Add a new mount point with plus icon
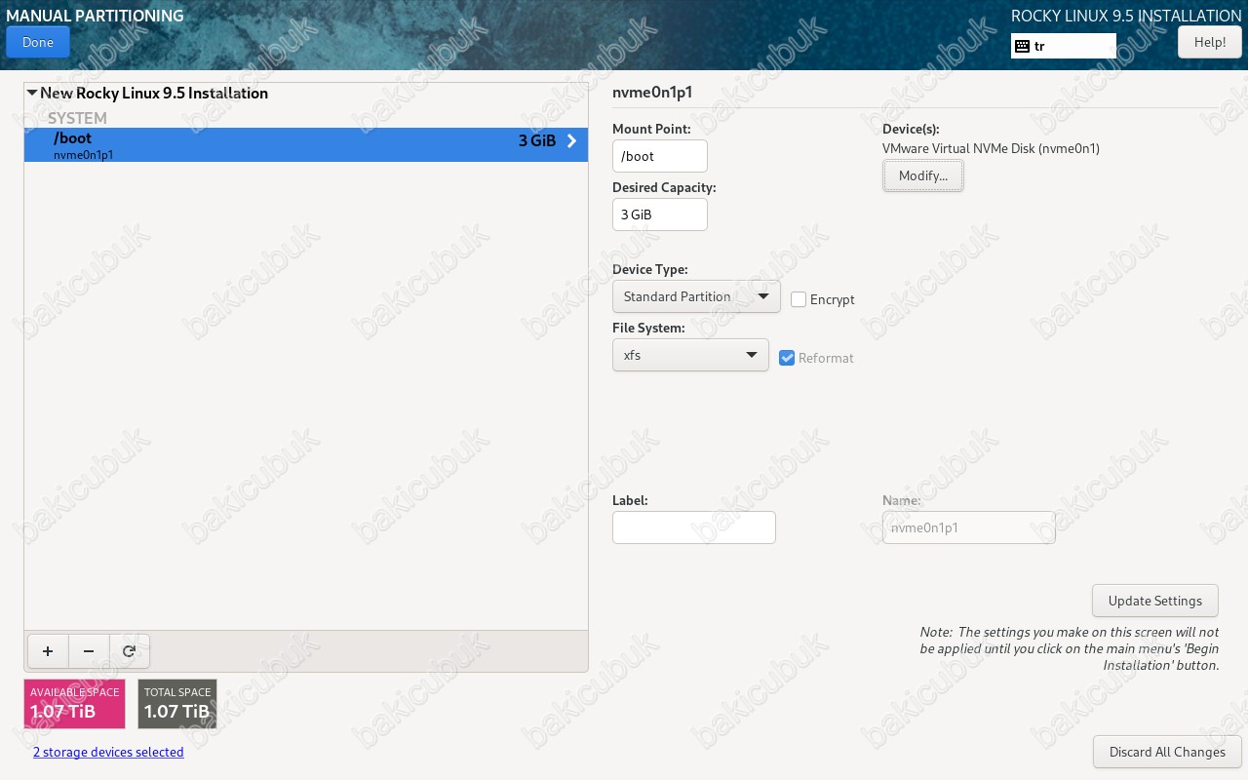This screenshot has height=780, width=1248. pos(48,651)
